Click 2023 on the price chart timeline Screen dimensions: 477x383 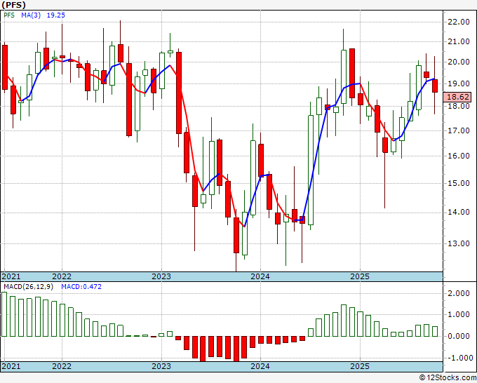pyautogui.click(x=161, y=276)
